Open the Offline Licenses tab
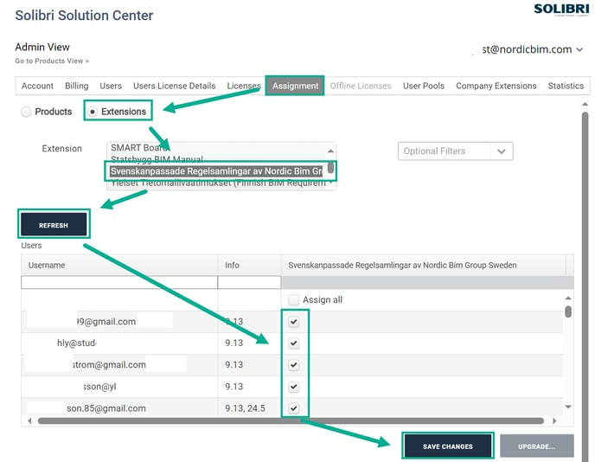The image size is (595, 462). click(x=361, y=86)
